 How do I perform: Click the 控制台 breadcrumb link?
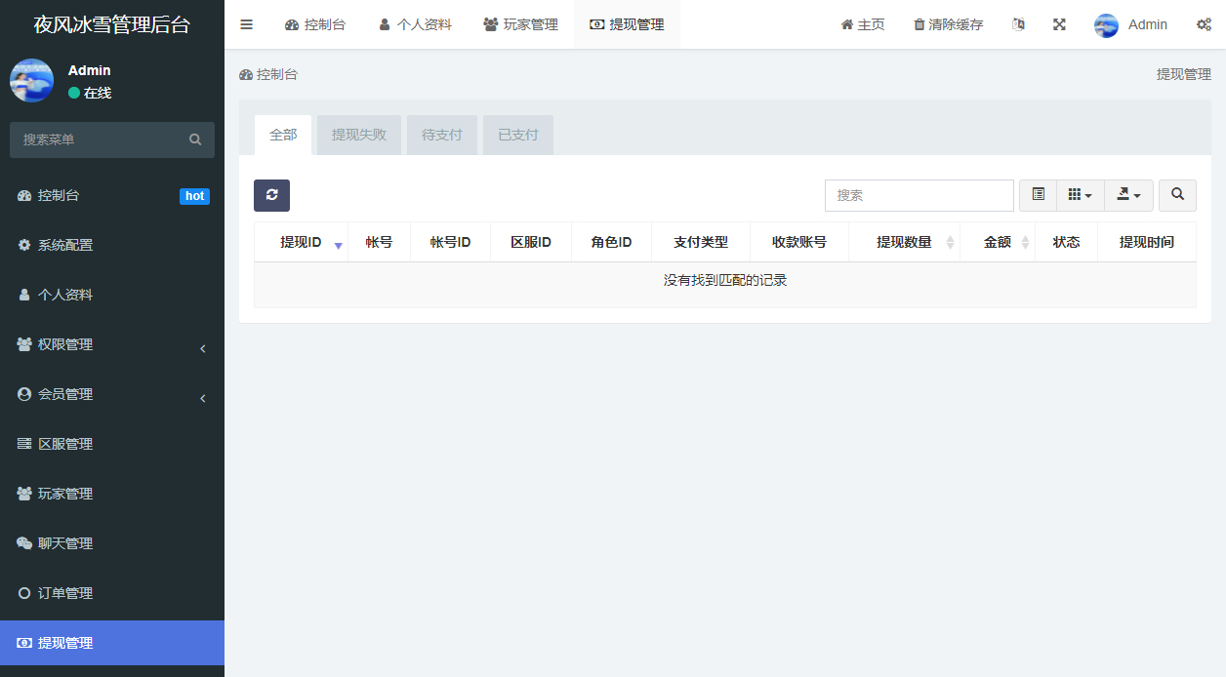click(268, 74)
